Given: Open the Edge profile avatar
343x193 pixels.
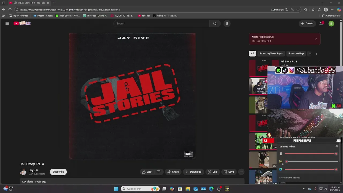Looking at the screenshot, I should coord(326,10).
